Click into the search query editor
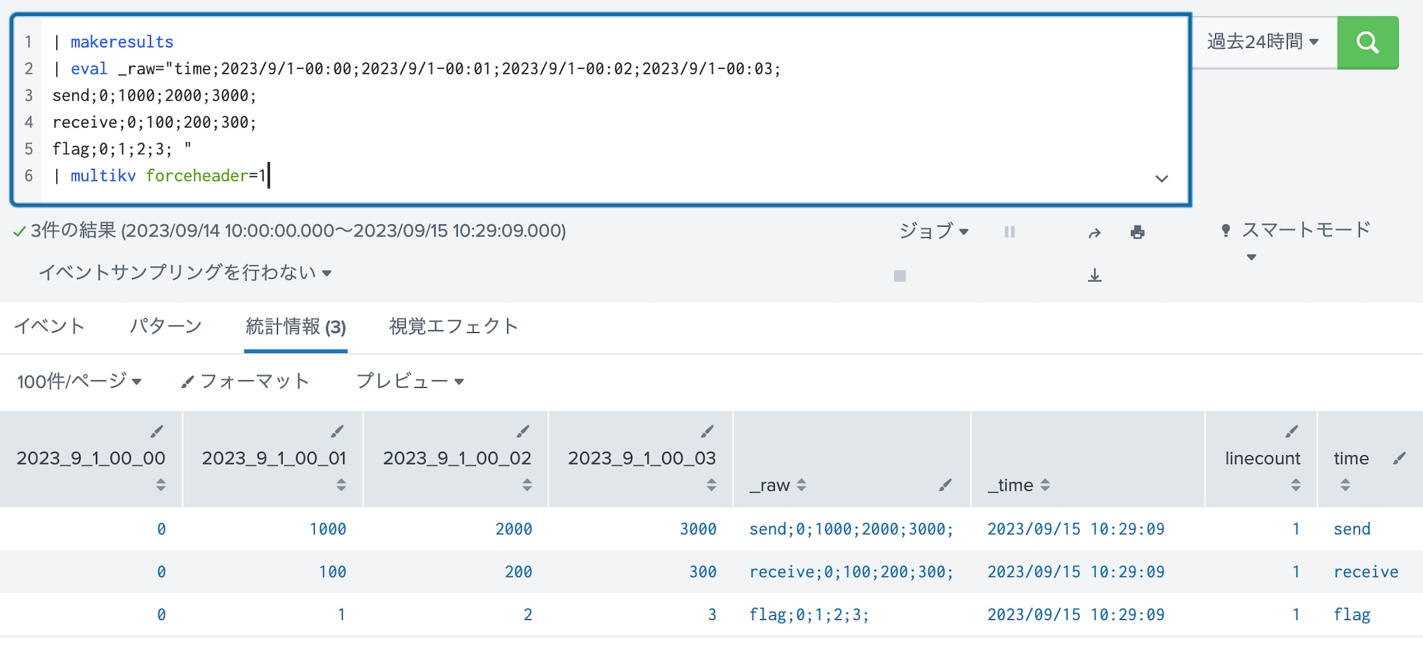The width and height of the screenshot is (1423, 645). [601, 109]
